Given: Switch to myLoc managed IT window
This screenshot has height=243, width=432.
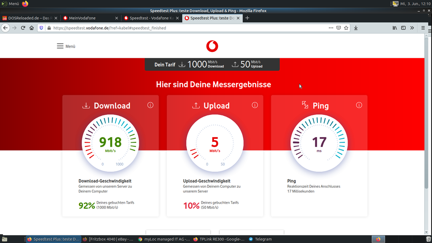Looking at the screenshot, I should point(164,239).
